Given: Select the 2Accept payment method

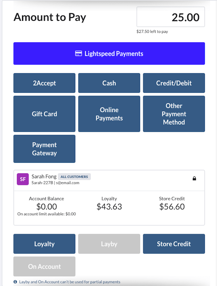Looking at the screenshot, I should point(44,83).
